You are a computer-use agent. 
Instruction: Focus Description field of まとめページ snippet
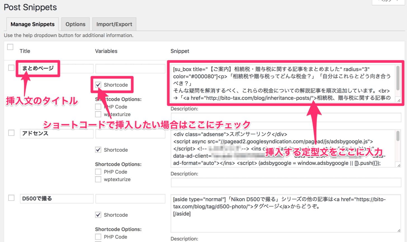click(286, 117)
